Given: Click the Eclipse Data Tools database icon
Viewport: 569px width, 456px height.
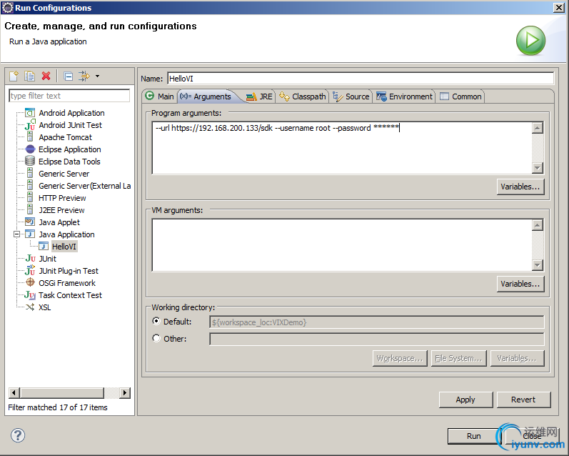Looking at the screenshot, I should click(x=30, y=162).
